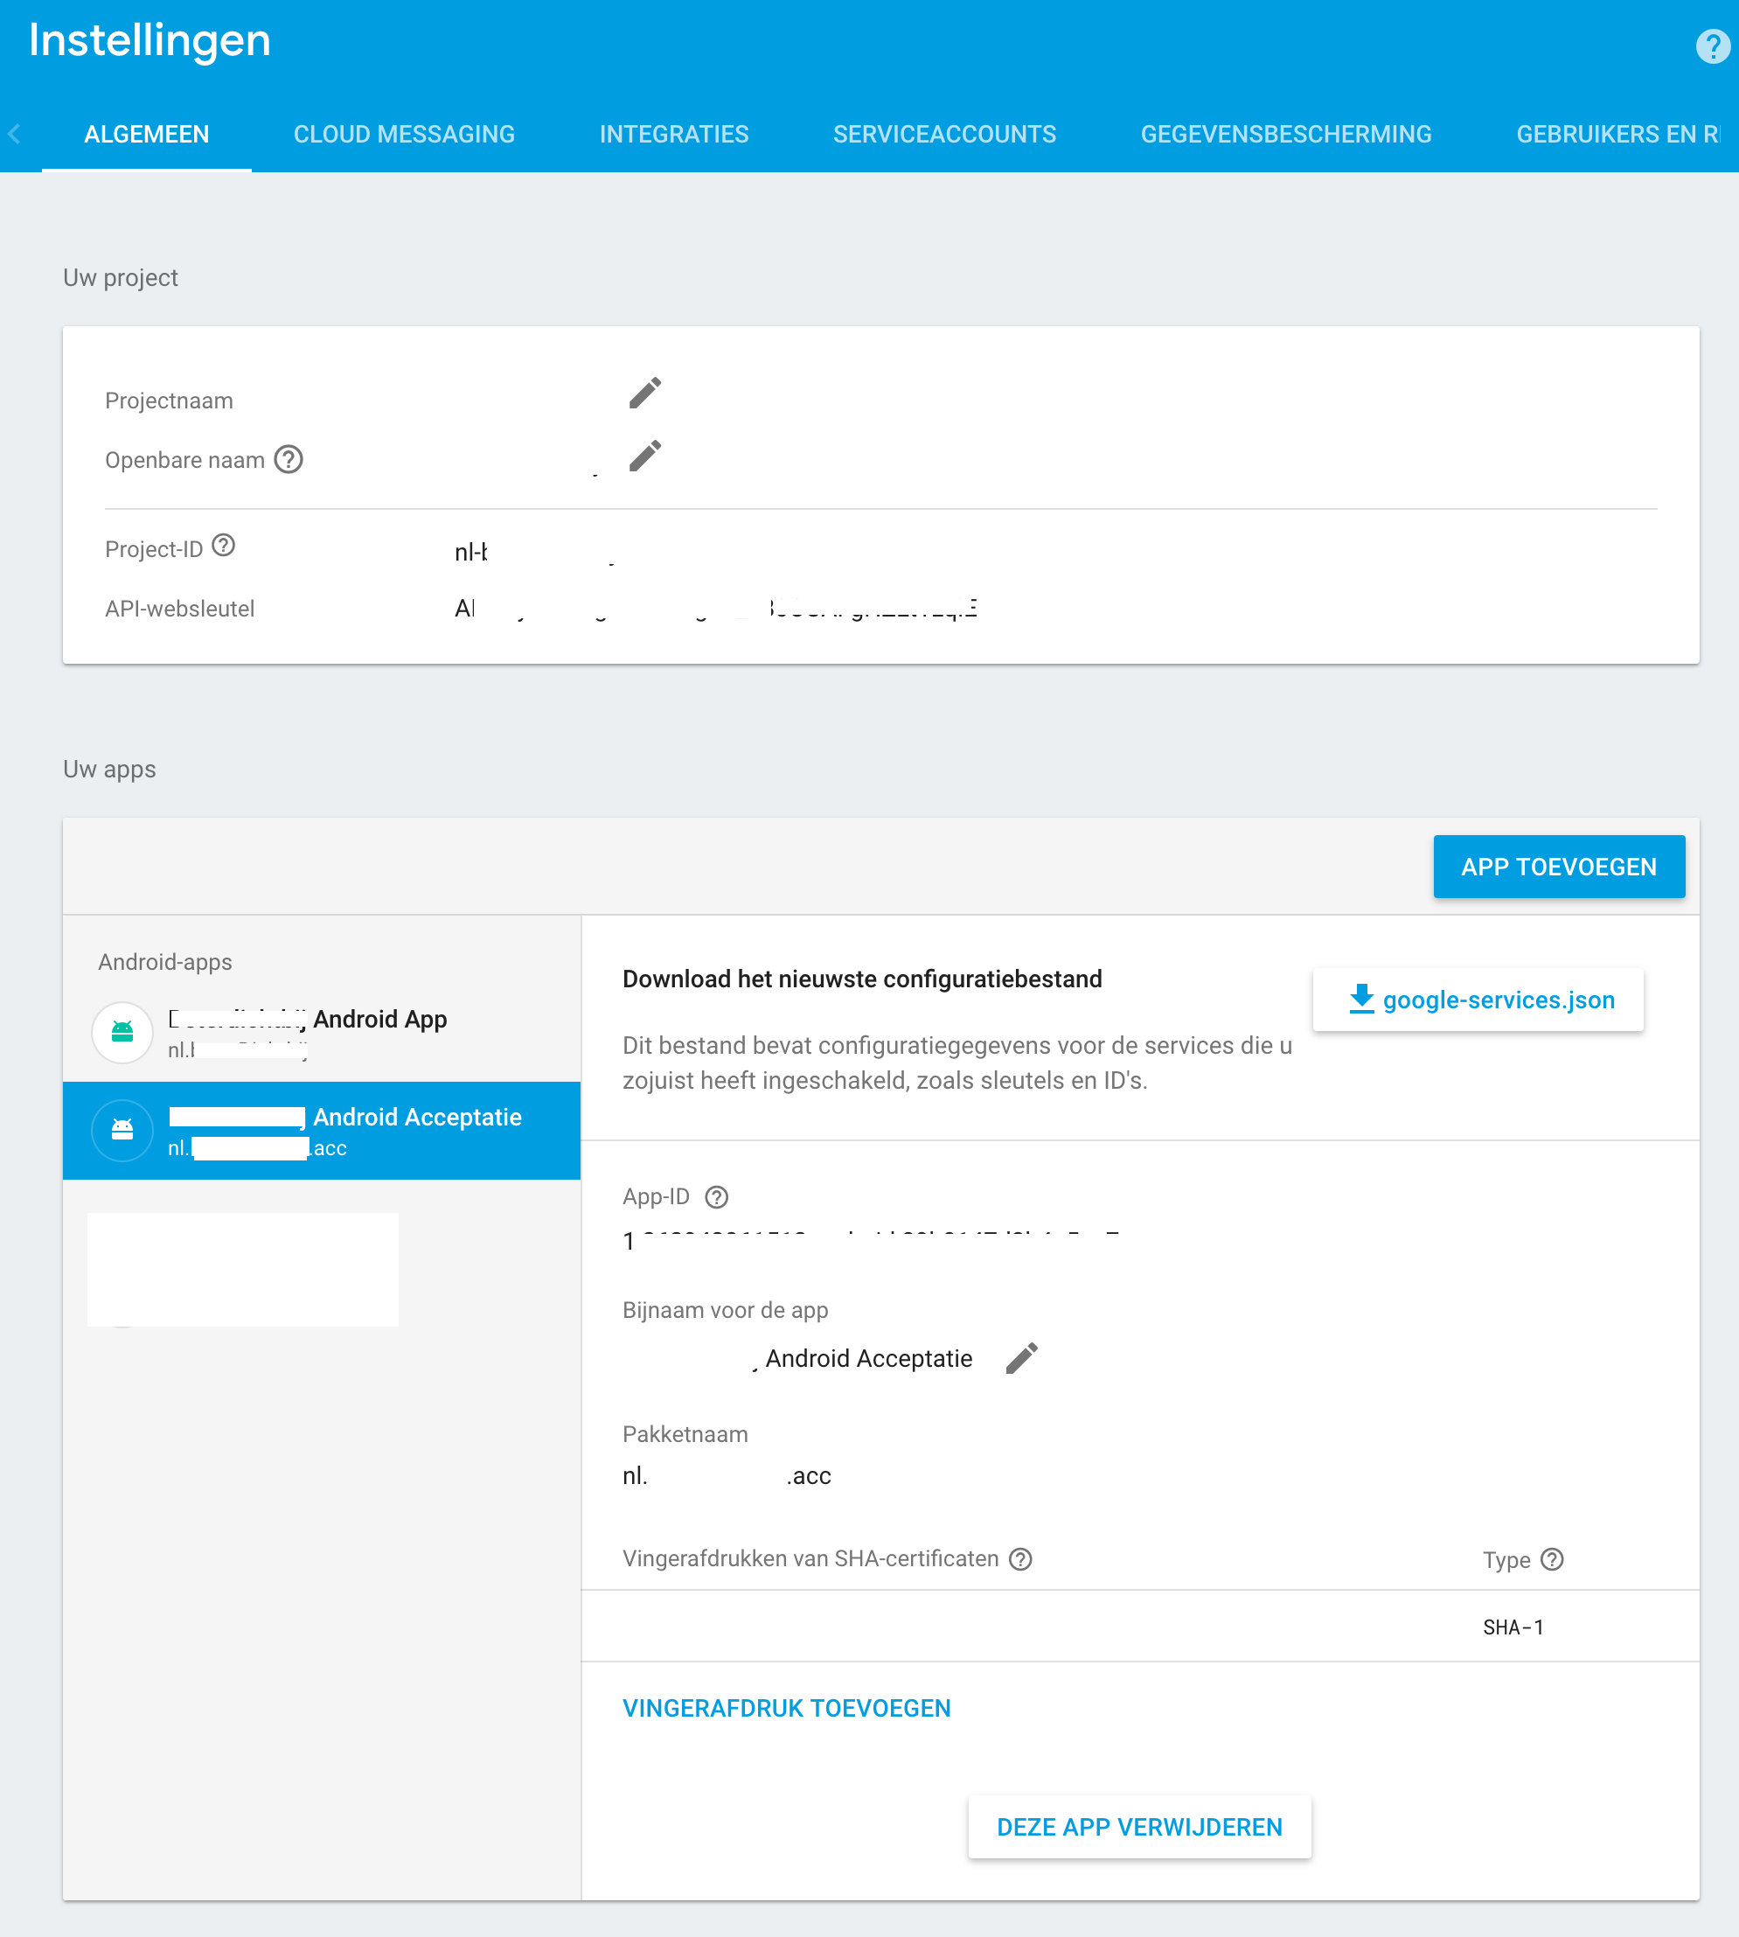Click help icon next to Openbare naam
This screenshot has height=1937, width=1739.
289,460
